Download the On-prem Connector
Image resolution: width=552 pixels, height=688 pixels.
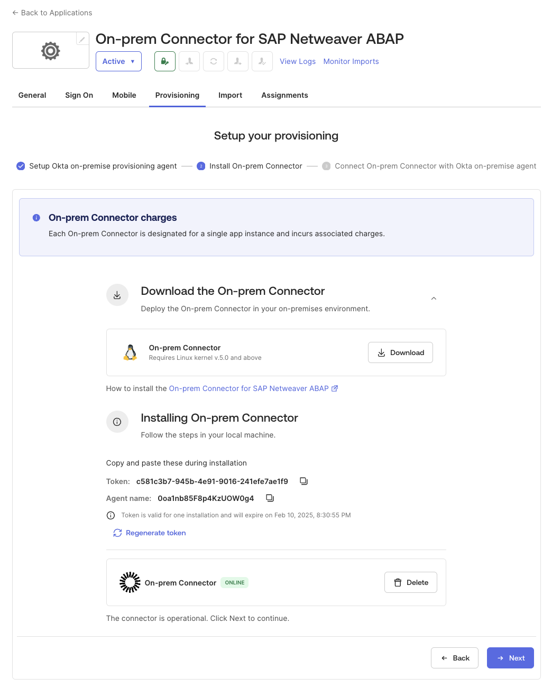[x=400, y=352]
